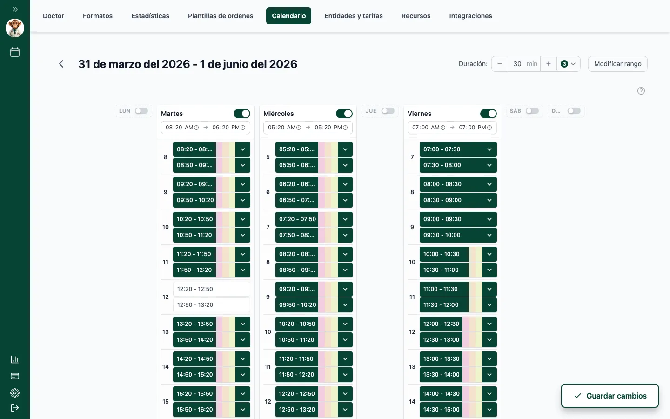Screen dimensions: 670x419
Task: Click the clock icon beside Miércoles 05:20 AM
Action: point(299,128)
